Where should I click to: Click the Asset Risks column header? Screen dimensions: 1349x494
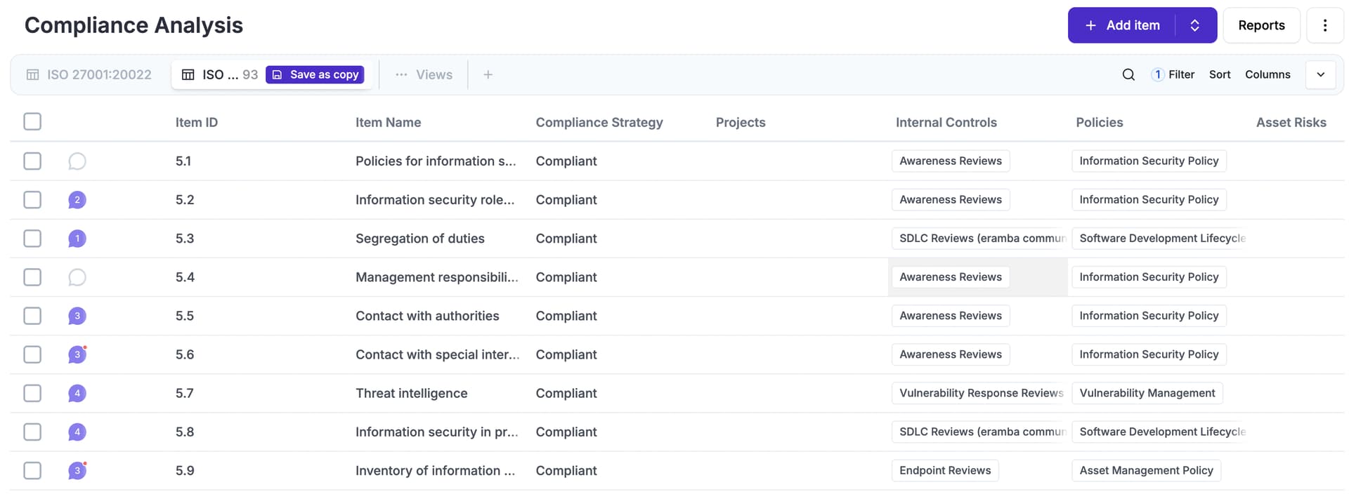tap(1291, 122)
